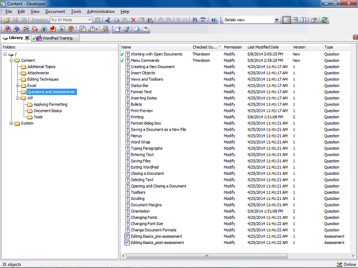Click the blue question mark Help icon
Viewport: 358px width, 268px height.
point(214,20)
